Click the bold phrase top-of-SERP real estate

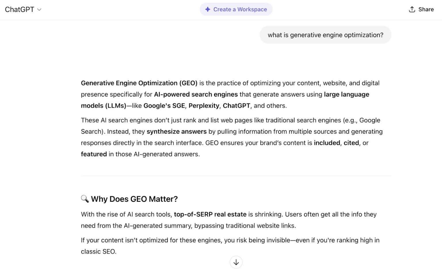210,214
